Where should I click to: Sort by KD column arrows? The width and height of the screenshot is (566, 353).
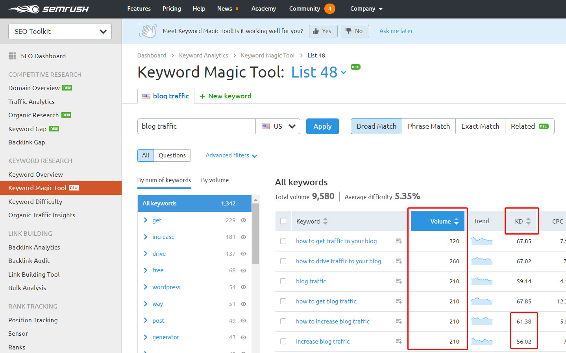coord(528,221)
